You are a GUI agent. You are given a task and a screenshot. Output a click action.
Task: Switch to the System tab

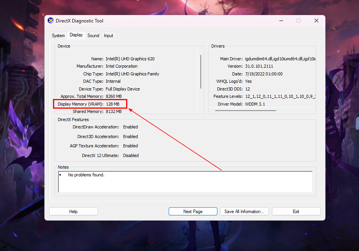tap(58, 36)
